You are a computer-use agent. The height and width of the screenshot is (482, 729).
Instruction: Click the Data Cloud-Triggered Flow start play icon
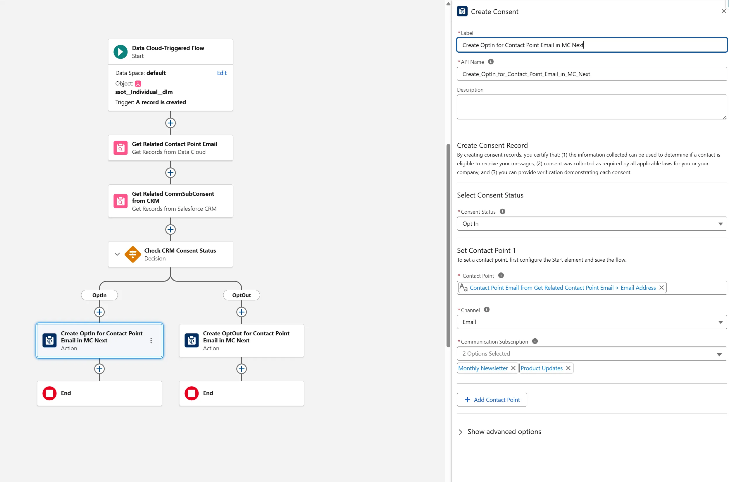coord(120,52)
